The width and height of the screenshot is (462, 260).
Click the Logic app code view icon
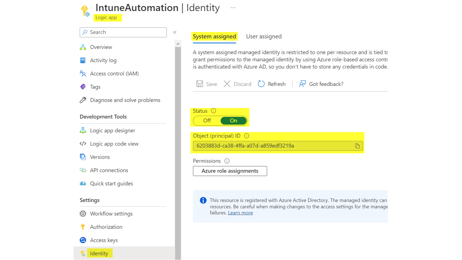point(83,144)
